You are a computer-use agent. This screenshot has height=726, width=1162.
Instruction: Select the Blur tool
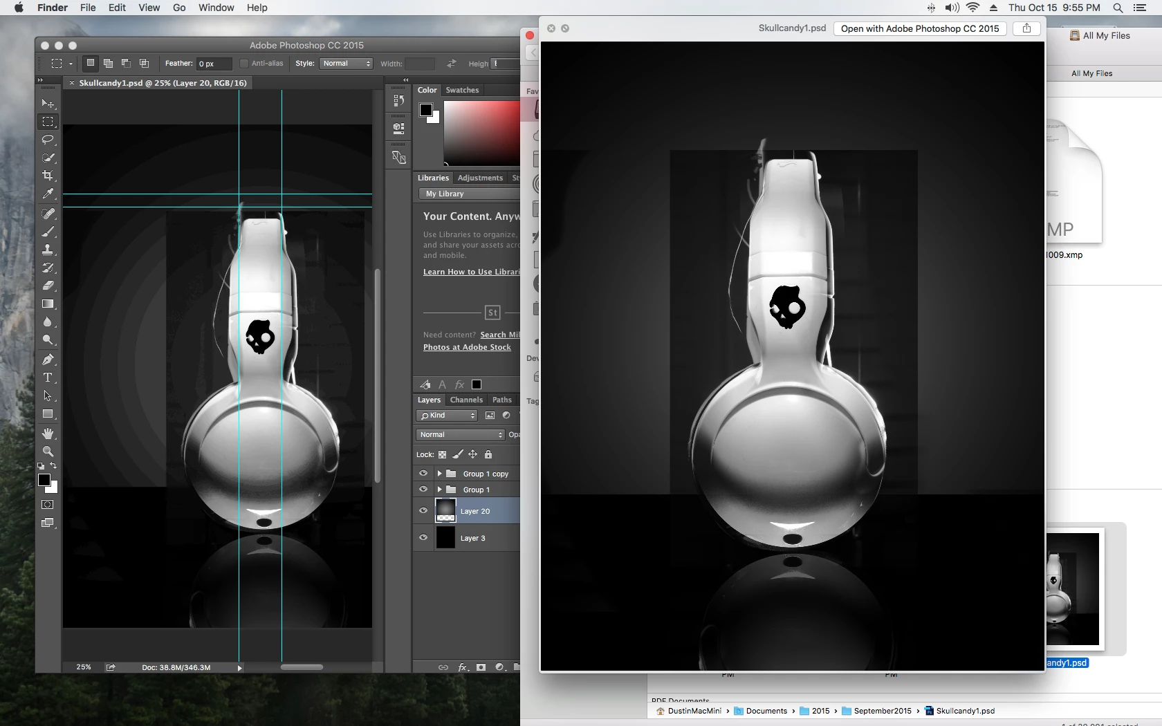(x=48, y=322)
